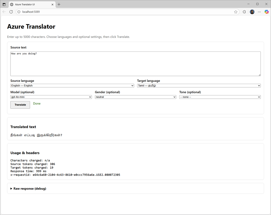Click the Target tokens charged: 19 line
271x215 pixels.
(x=32, y=168)
